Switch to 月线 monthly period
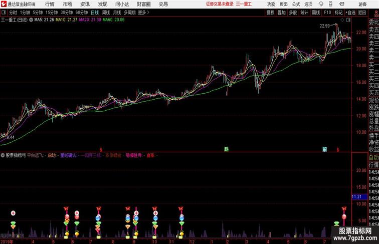The width and height of the screenshot is (379, 244). (x=117, y=13)
